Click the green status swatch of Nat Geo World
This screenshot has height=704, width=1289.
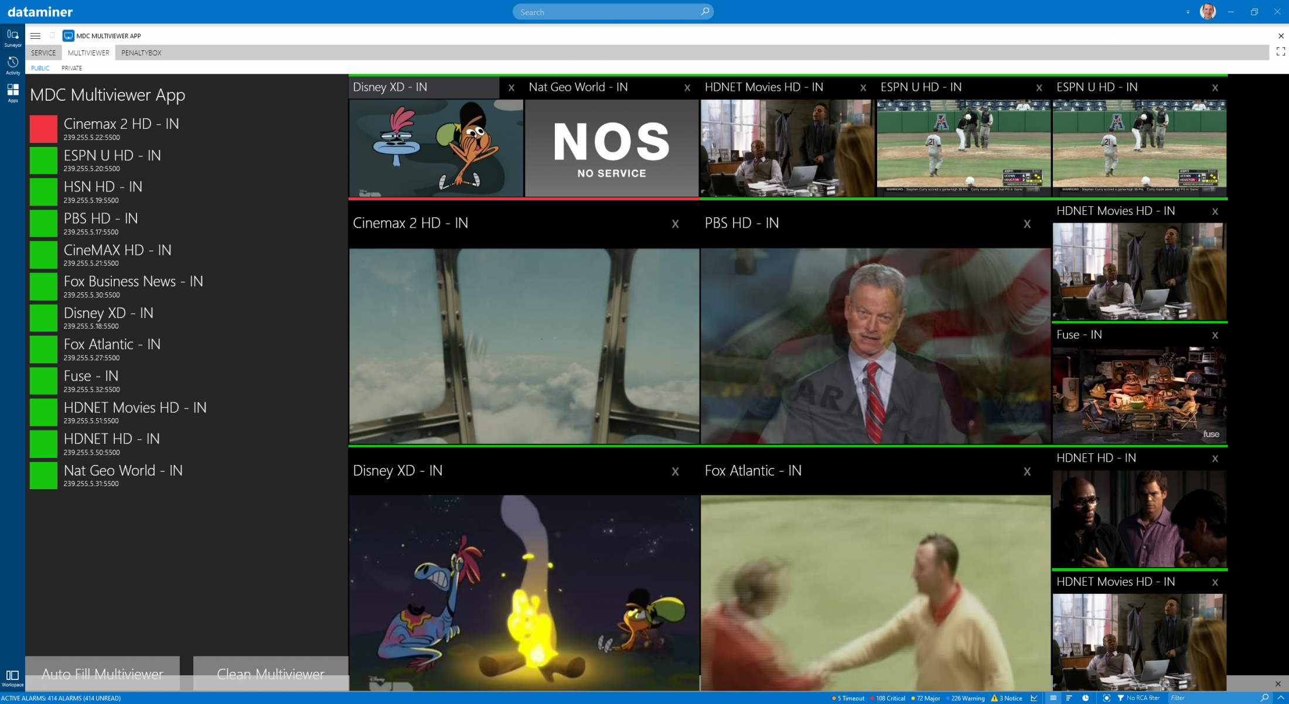(x=43, y=475)
